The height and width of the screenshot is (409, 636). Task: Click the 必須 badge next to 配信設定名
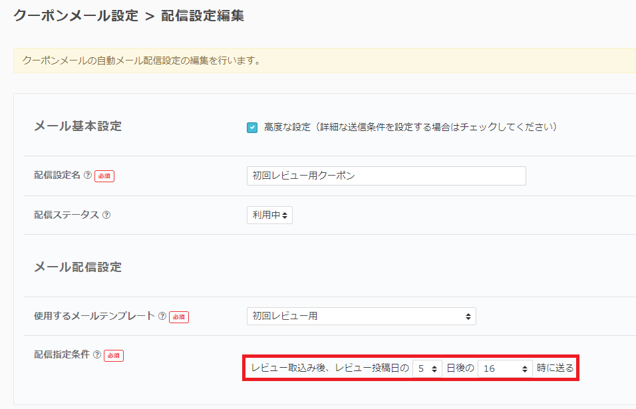point(104,176)
